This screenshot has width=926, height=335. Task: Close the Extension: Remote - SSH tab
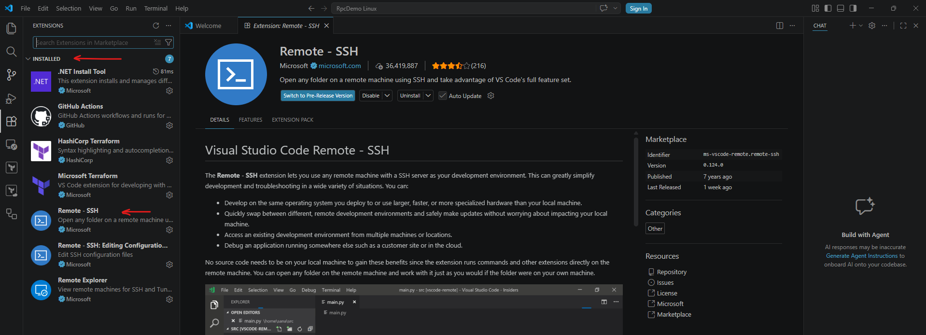coord(326,26)
